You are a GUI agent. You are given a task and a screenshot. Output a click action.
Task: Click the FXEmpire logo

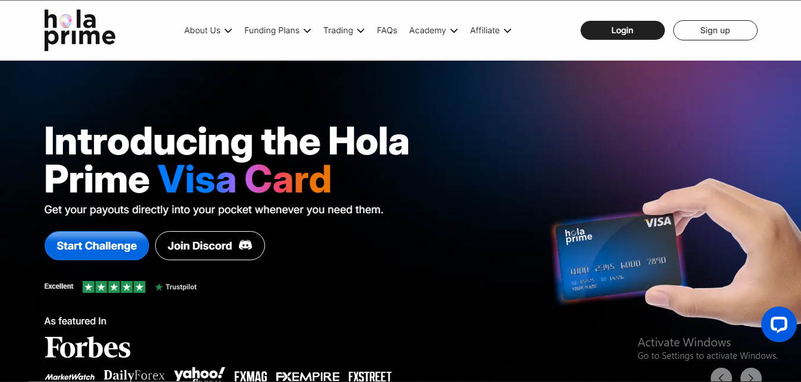coord(308,377)
